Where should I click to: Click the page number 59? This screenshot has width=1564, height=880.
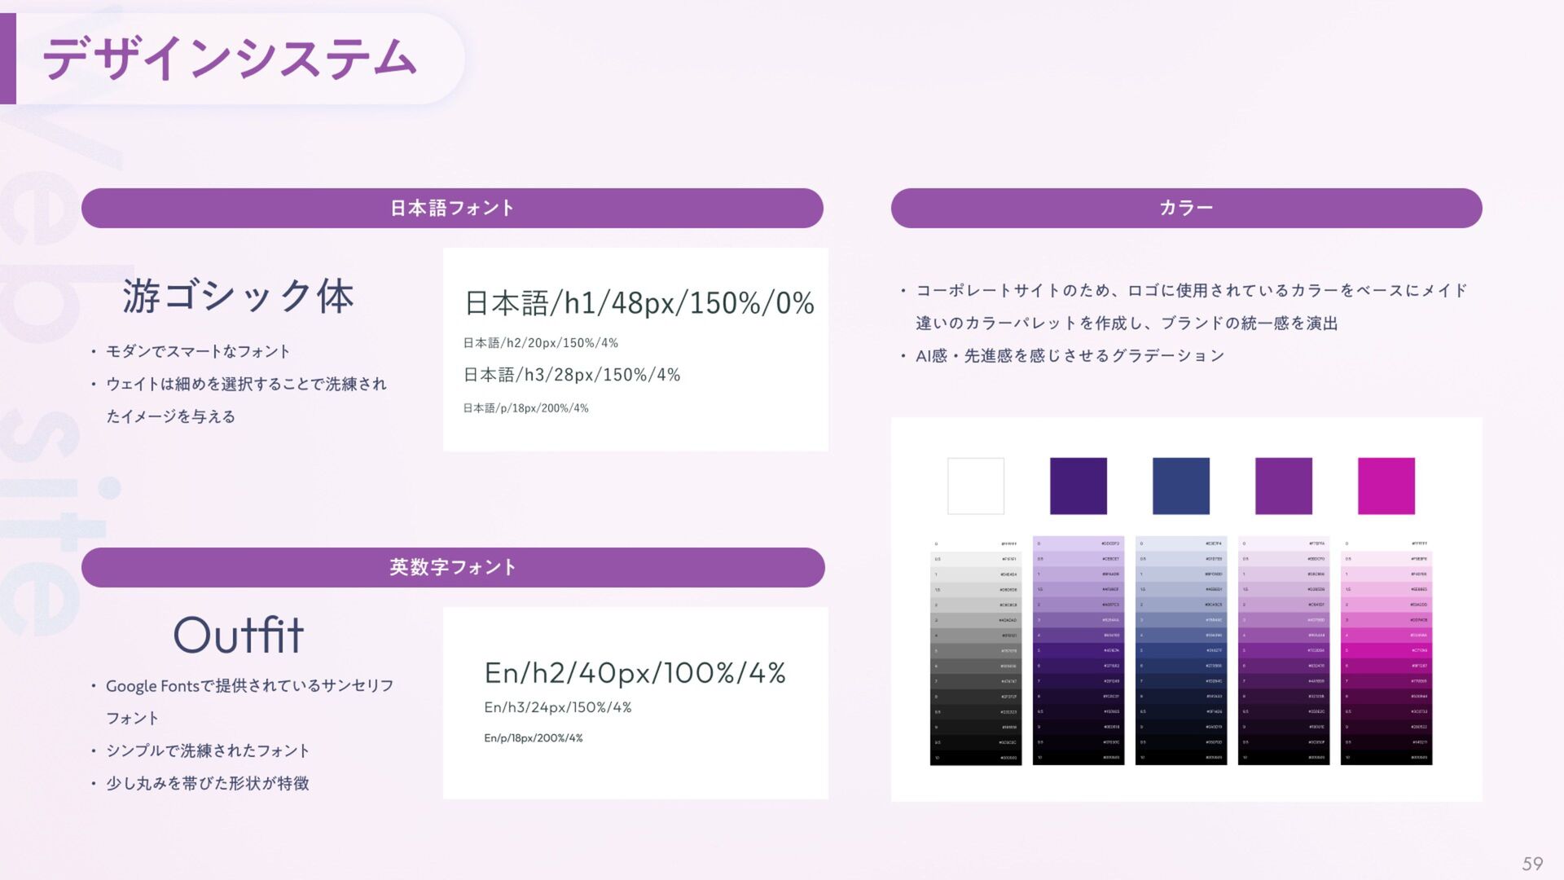1532,863
